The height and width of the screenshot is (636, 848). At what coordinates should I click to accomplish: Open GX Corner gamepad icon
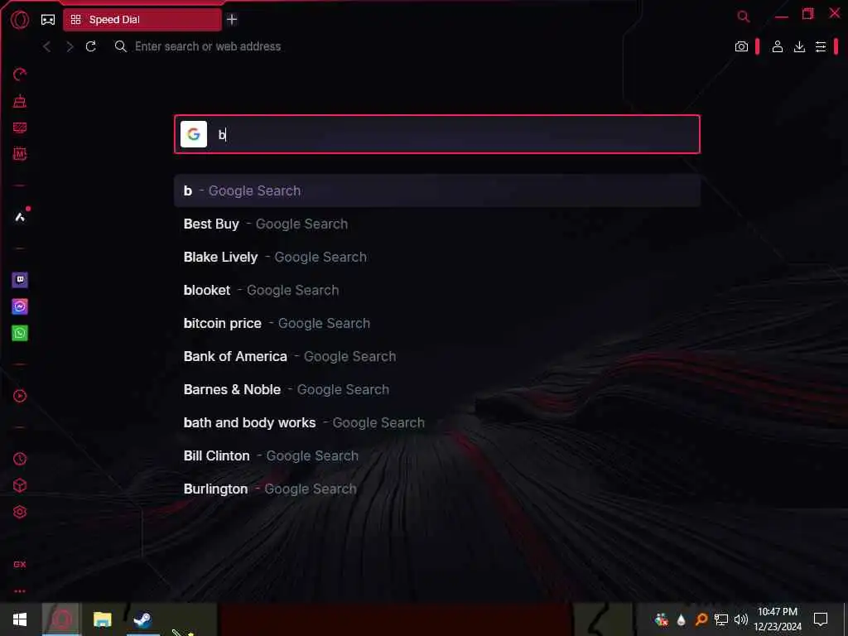(48, 20)
